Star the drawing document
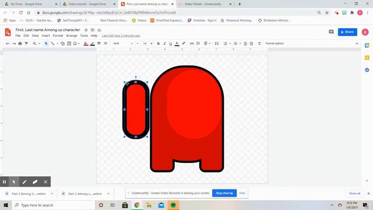Screen dimensions: 373x210 (x=86, y=30)
